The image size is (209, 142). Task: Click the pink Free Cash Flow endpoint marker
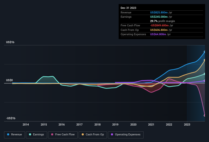tap(205, 115)
